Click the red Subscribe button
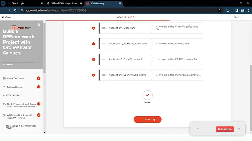Image resolution: width=252 pixels, height=141 pixels. click(x=225, y=129)
